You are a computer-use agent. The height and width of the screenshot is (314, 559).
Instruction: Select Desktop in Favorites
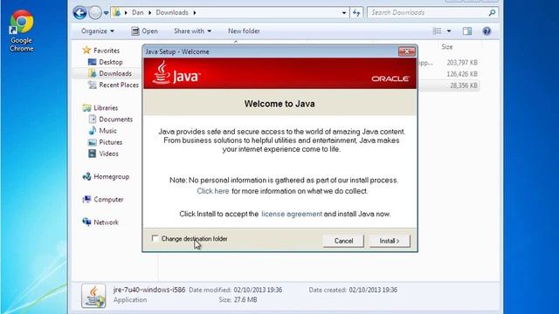[x=106, y=62]
